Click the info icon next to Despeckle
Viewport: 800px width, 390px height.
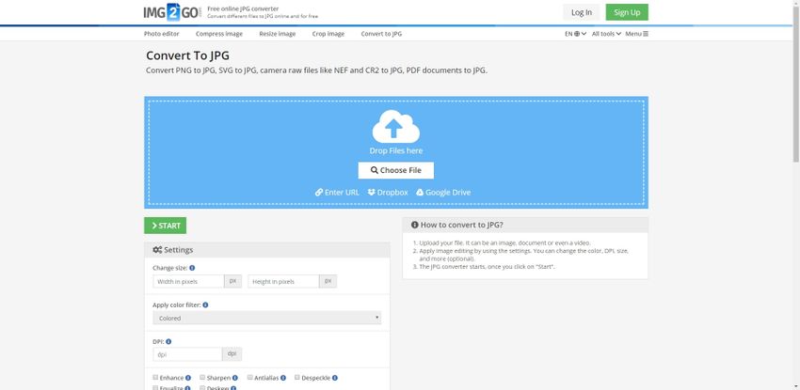click(x=335, y=378)
